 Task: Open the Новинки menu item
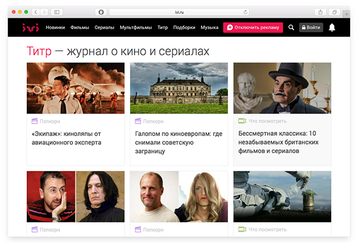(x=55, y=27)
